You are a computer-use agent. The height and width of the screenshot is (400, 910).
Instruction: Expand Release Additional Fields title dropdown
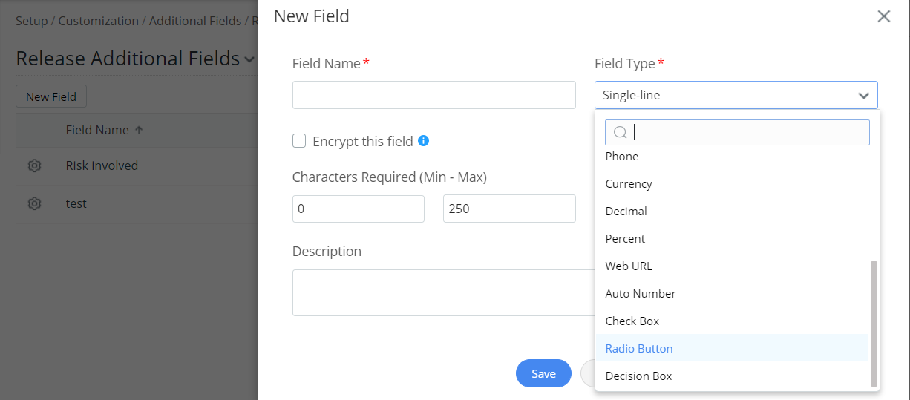point(249,59)
